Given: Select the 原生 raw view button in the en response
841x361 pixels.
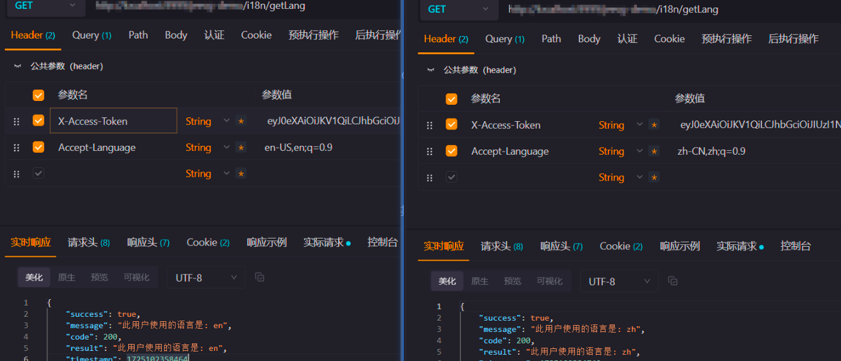Looking at the screenshot, I should click(66, 277).
